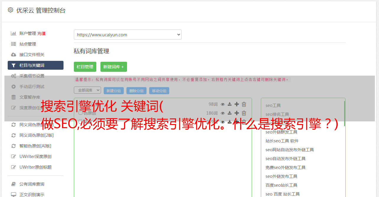Click the trash icon in the 98词 row
Image resolution: width=379 pixels, height=197 pixels.
tap(244, 104)
